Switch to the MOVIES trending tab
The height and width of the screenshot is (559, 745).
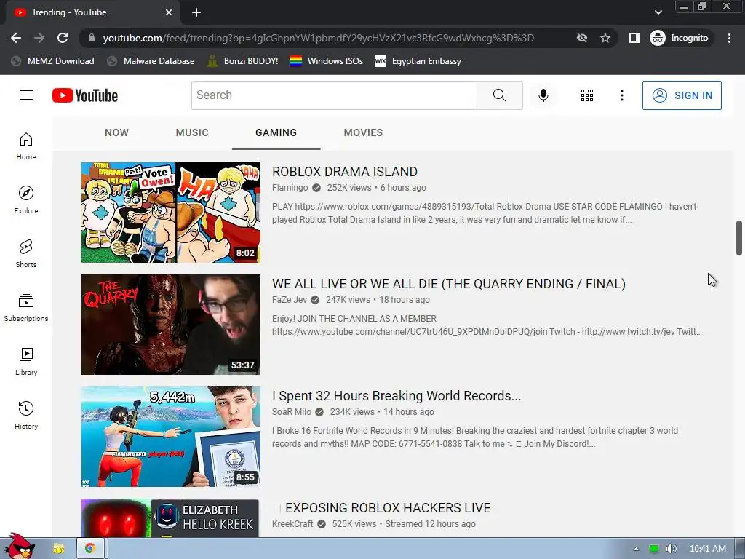364,132
